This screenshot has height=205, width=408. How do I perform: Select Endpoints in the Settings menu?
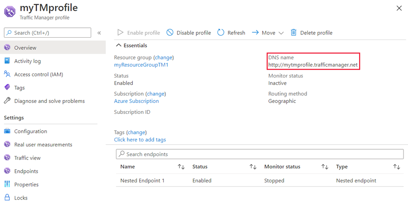pyautogui.click(x=26, y=171)
